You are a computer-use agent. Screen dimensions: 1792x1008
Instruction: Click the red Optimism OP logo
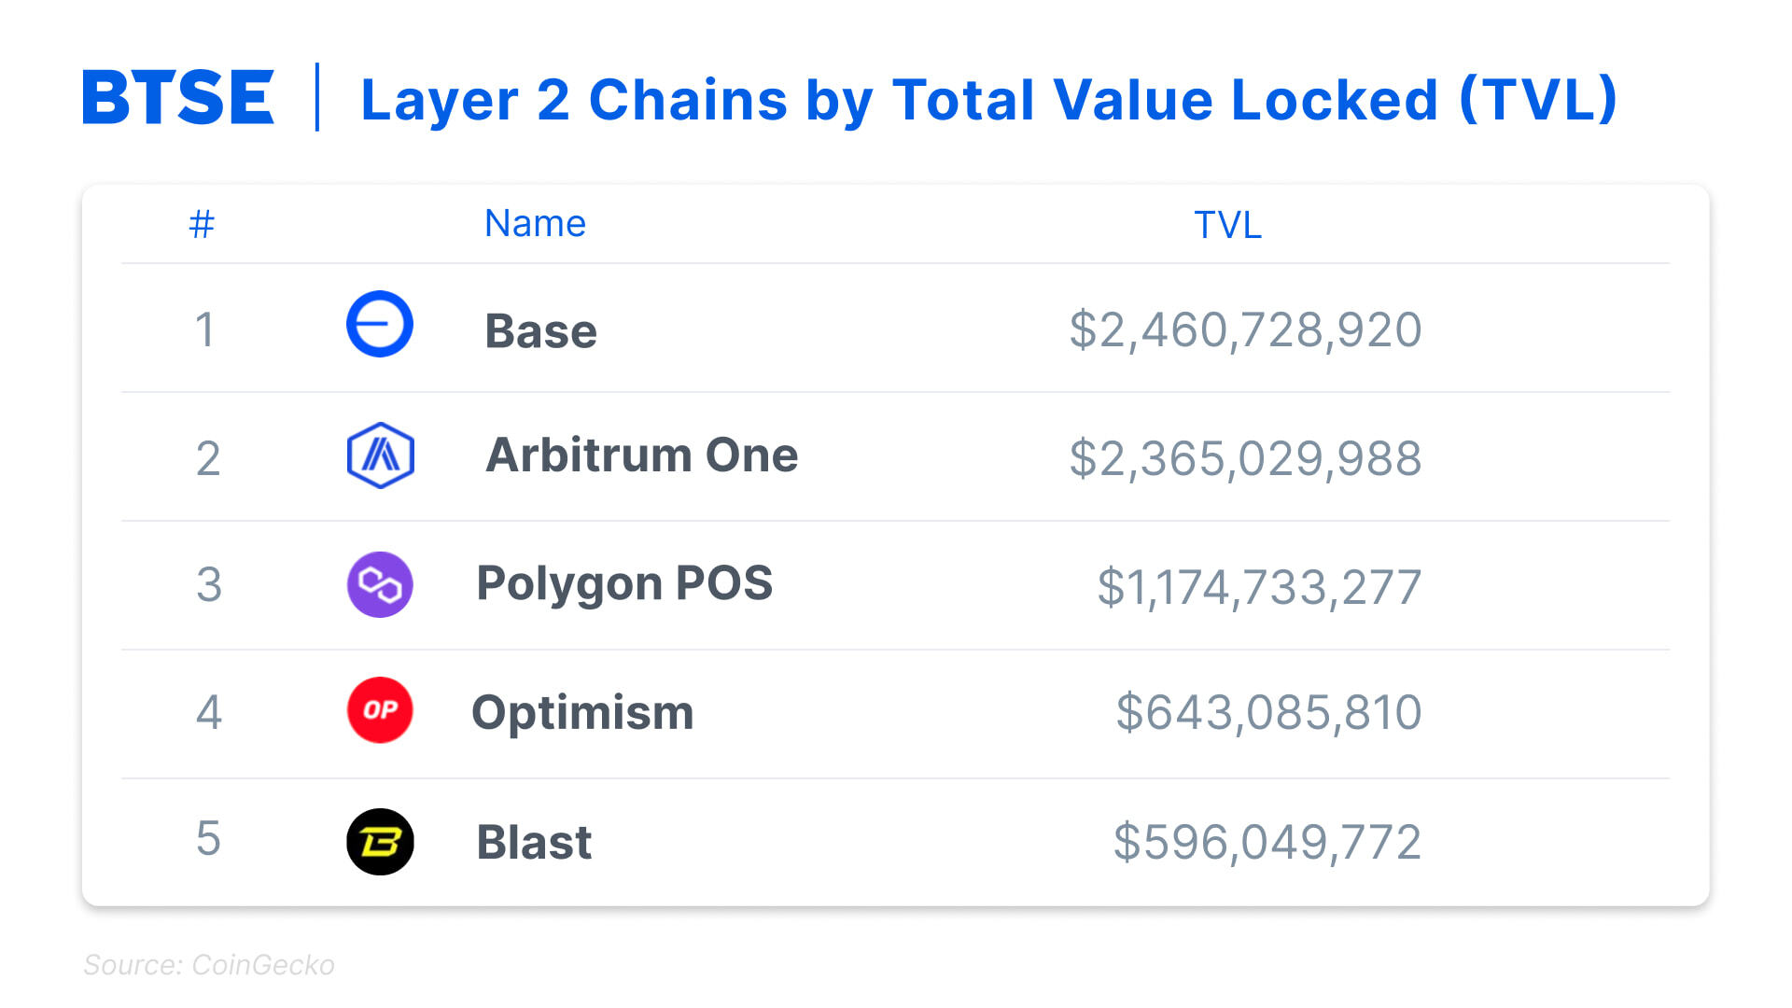tap(380, 710)
